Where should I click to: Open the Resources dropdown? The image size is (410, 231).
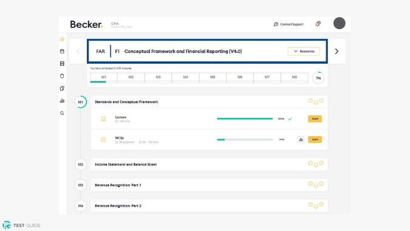pyautogui.click(x=304, y=51)
